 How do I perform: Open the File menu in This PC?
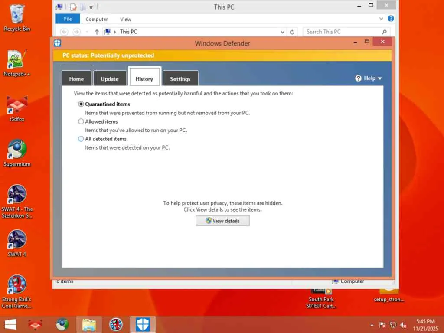tap(68, 19)
